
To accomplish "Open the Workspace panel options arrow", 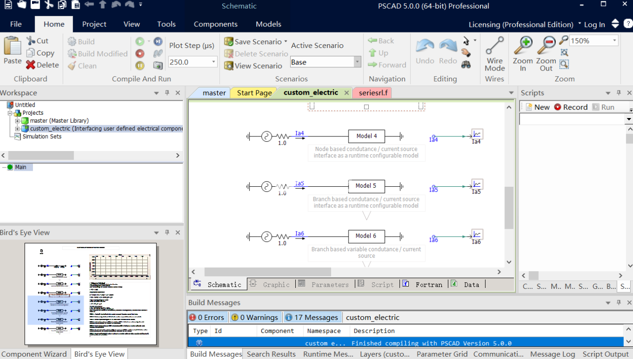I will click(156, 93).
